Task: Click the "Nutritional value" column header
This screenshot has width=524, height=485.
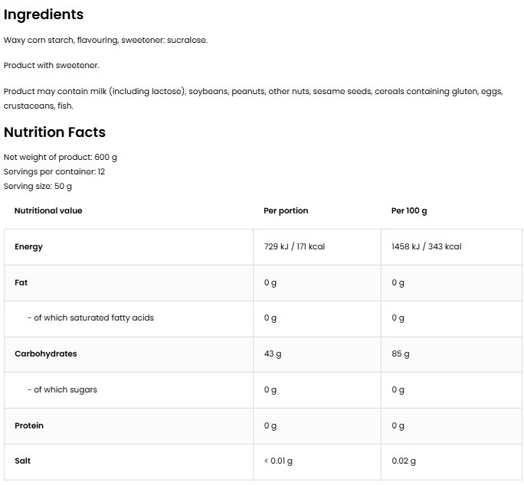Action: click(48, 210)
